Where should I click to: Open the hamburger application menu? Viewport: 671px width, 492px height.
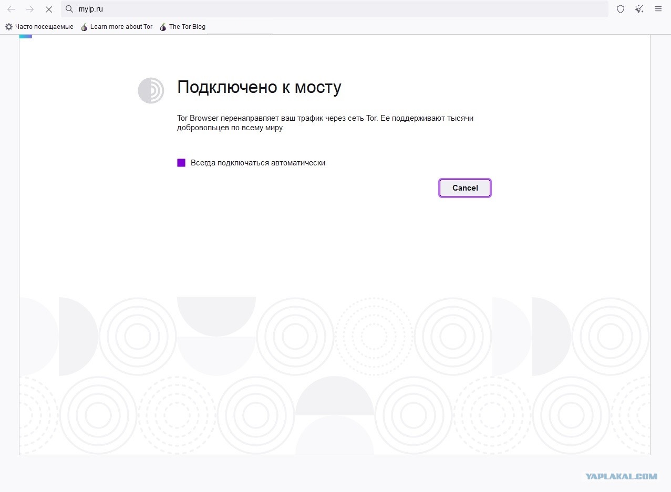coord(658,8)
